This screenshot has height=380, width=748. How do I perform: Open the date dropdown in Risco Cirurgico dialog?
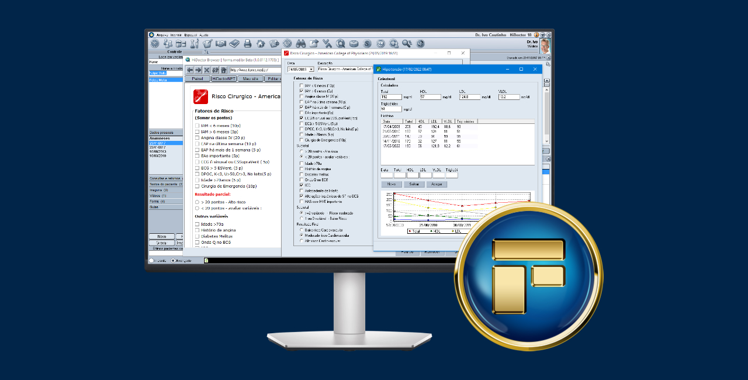tap(311, 70)
